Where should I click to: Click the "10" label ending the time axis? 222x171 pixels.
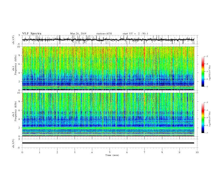(197, 152)
